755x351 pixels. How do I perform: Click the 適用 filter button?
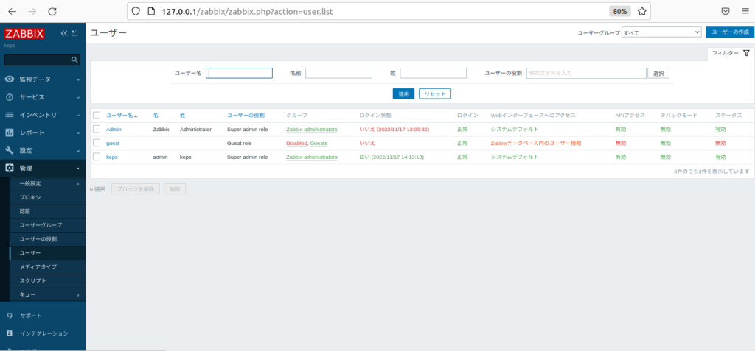pos(403,94)
